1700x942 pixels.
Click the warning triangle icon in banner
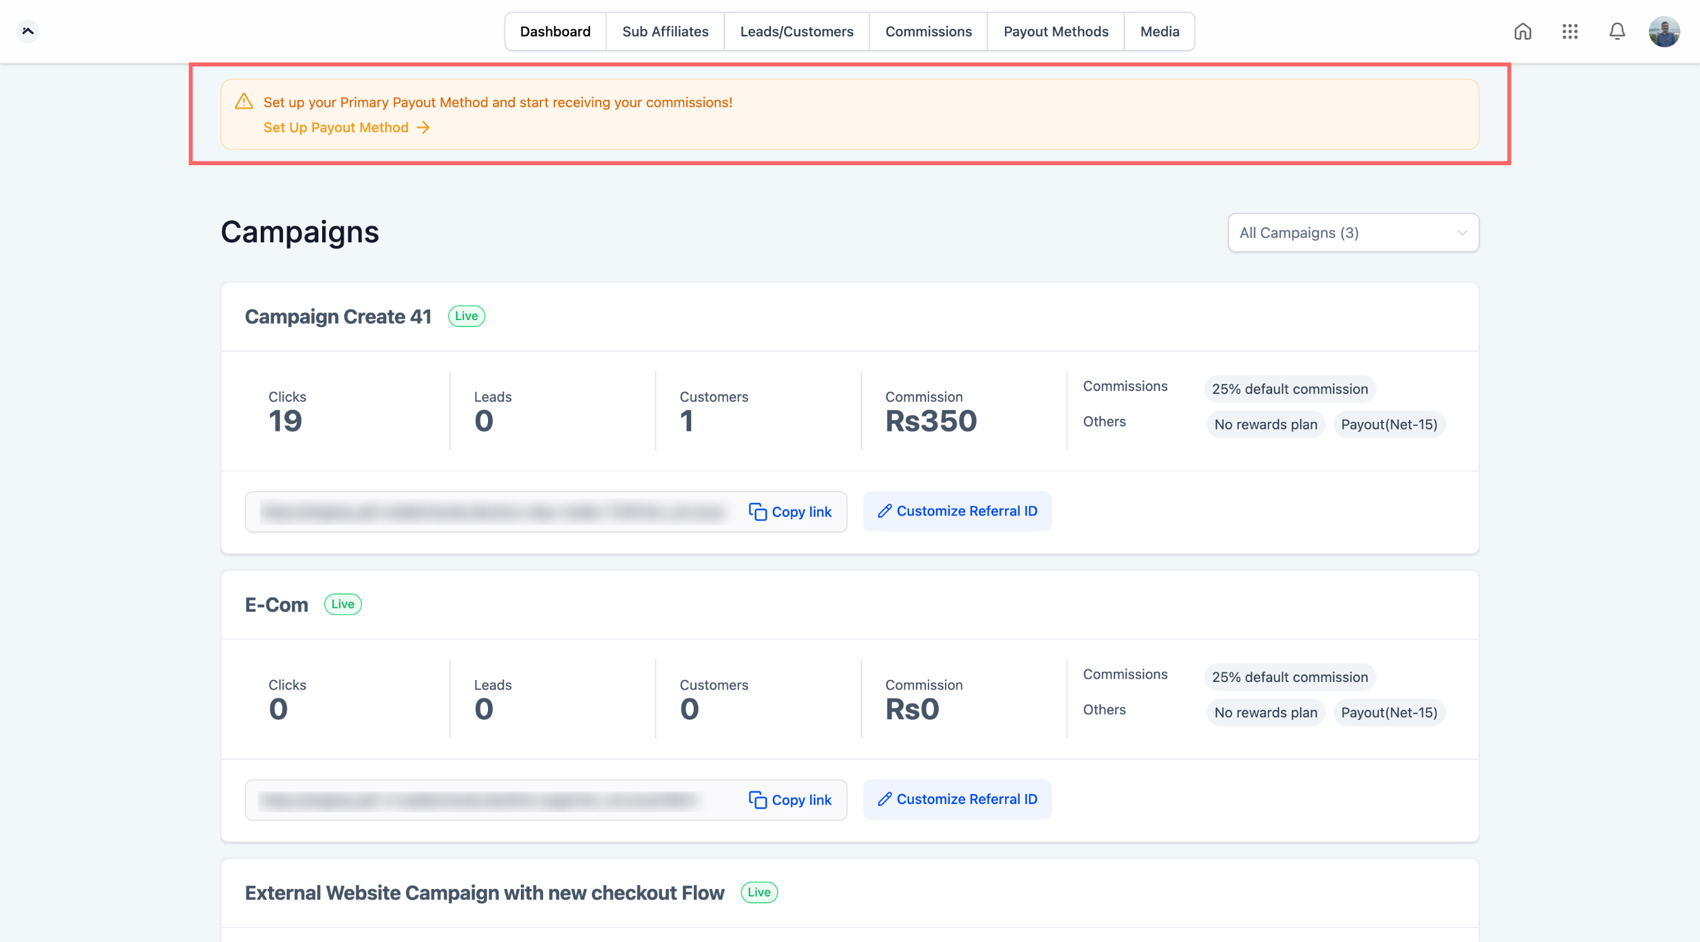pos(244,102)
